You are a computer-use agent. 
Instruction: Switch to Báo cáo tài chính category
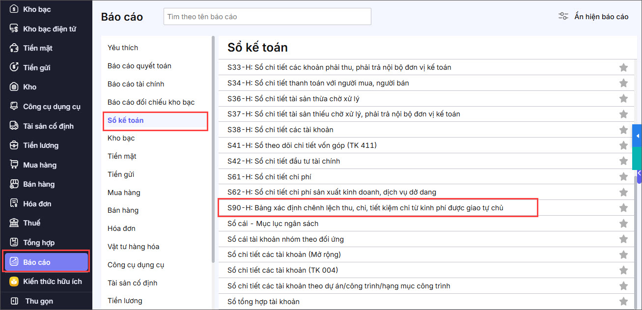(x=136, y=84)
